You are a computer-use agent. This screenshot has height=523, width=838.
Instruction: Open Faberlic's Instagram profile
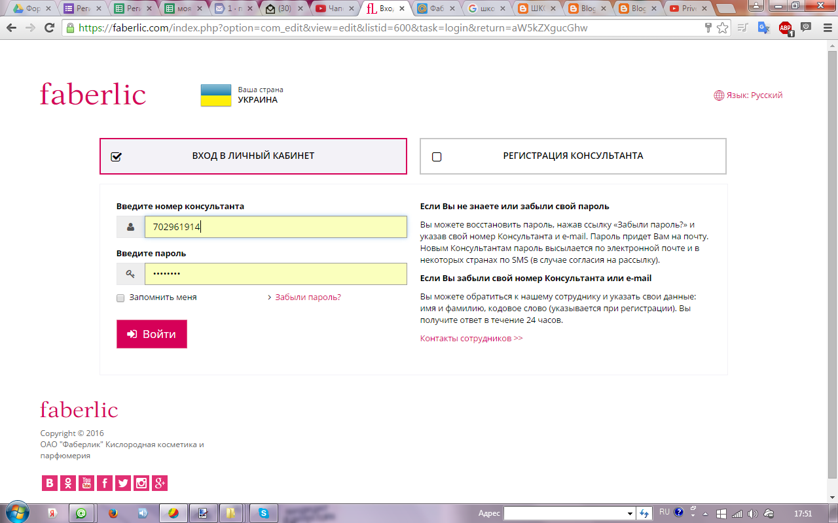[141, 483]
